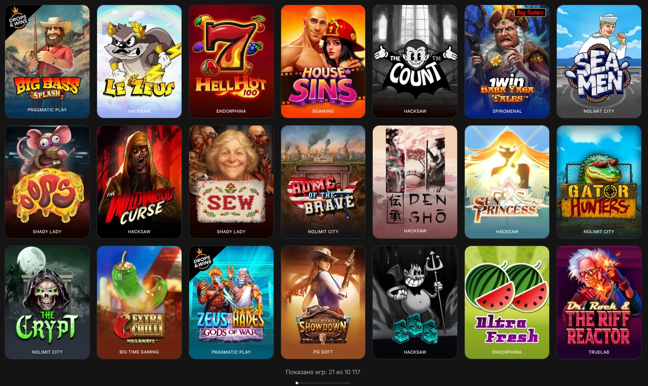This screenshot has width=648, height=386.
Task: Launch Le Zeus by Hacksaw
Action: pyautogui.click(x=139, y=62)
